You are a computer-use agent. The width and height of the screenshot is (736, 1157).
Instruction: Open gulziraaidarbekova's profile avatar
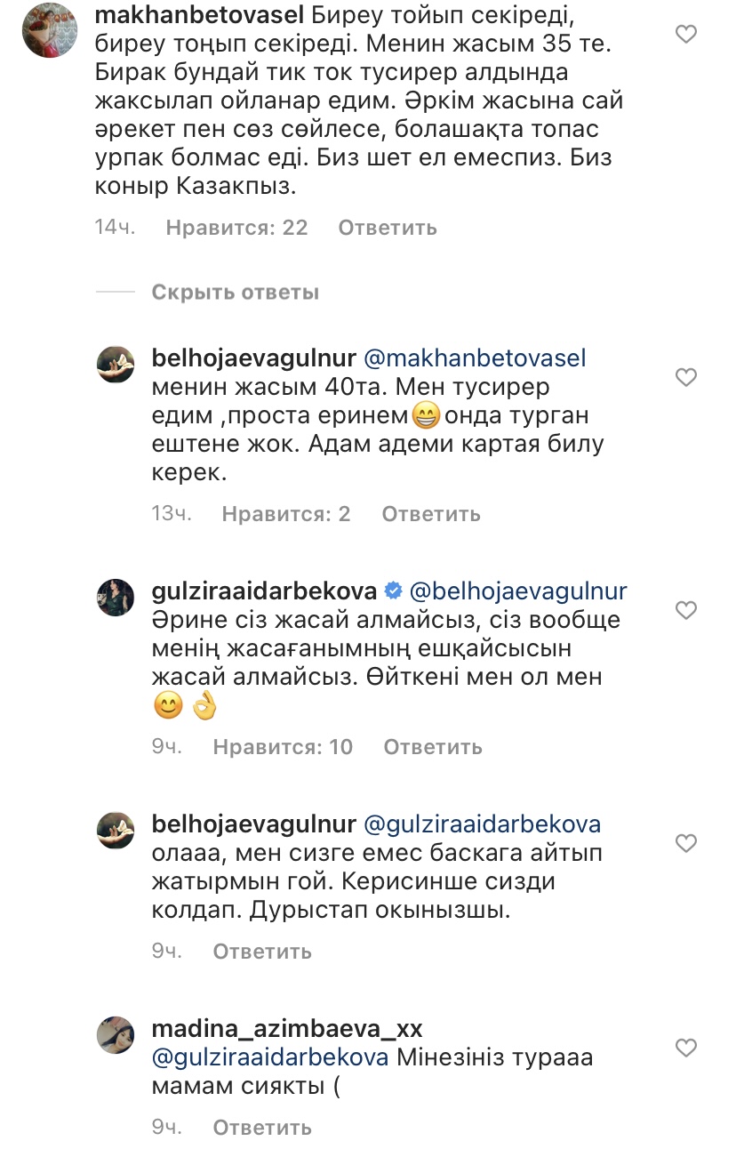[116, 597]
